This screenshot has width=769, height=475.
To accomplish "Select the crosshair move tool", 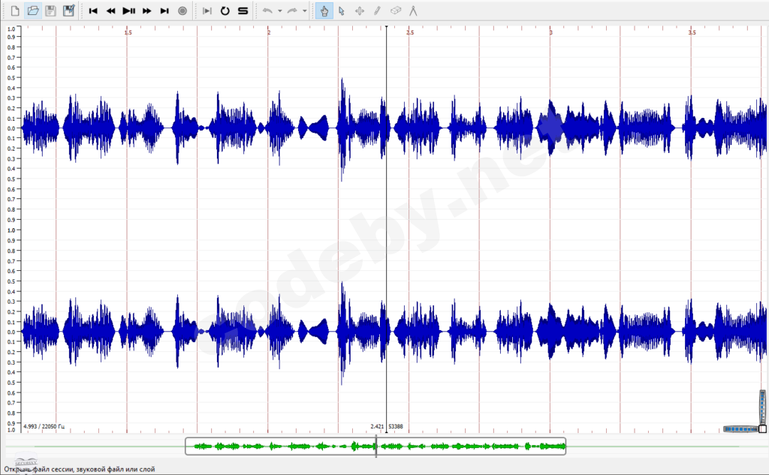I will 359,11.
